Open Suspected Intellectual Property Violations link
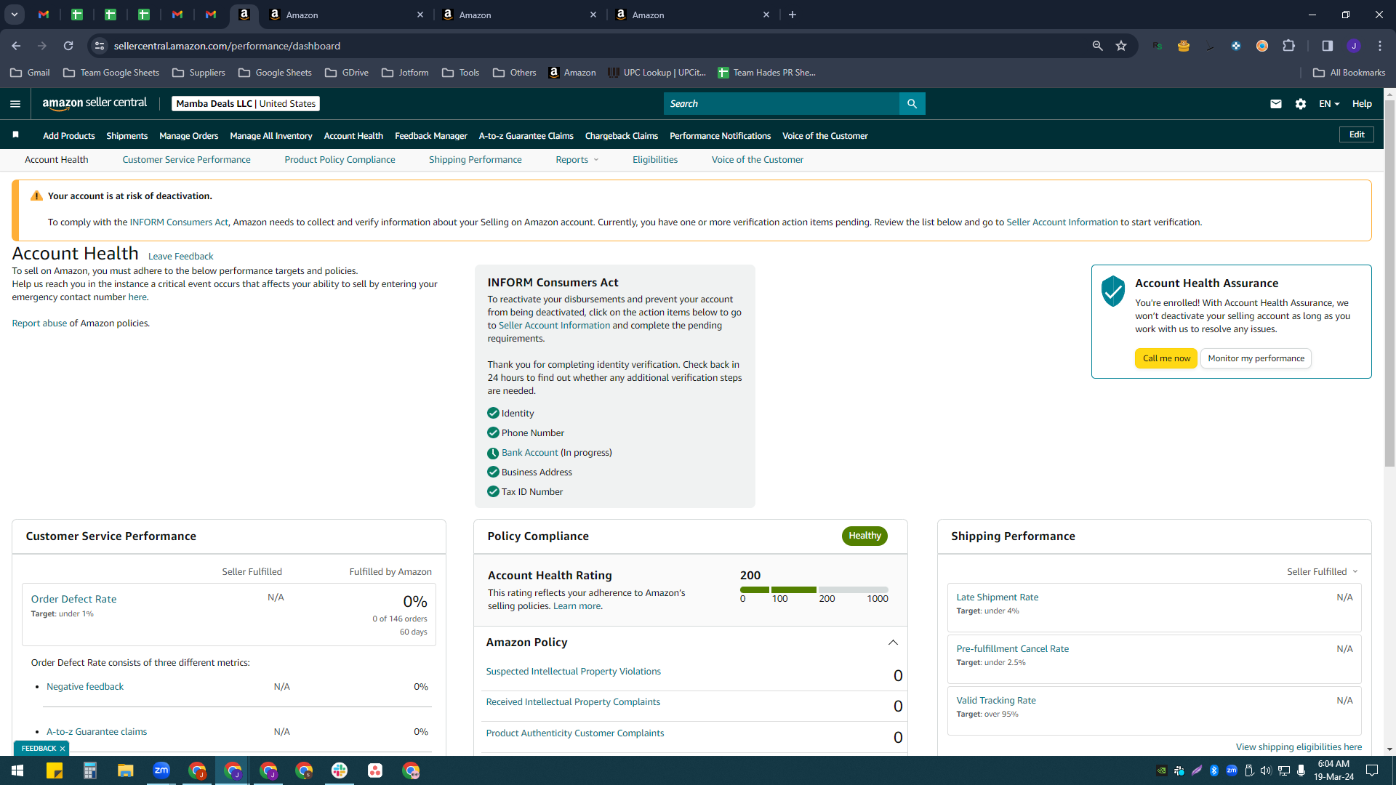This screenshot has width=1396, height=785. click(573, 672)
